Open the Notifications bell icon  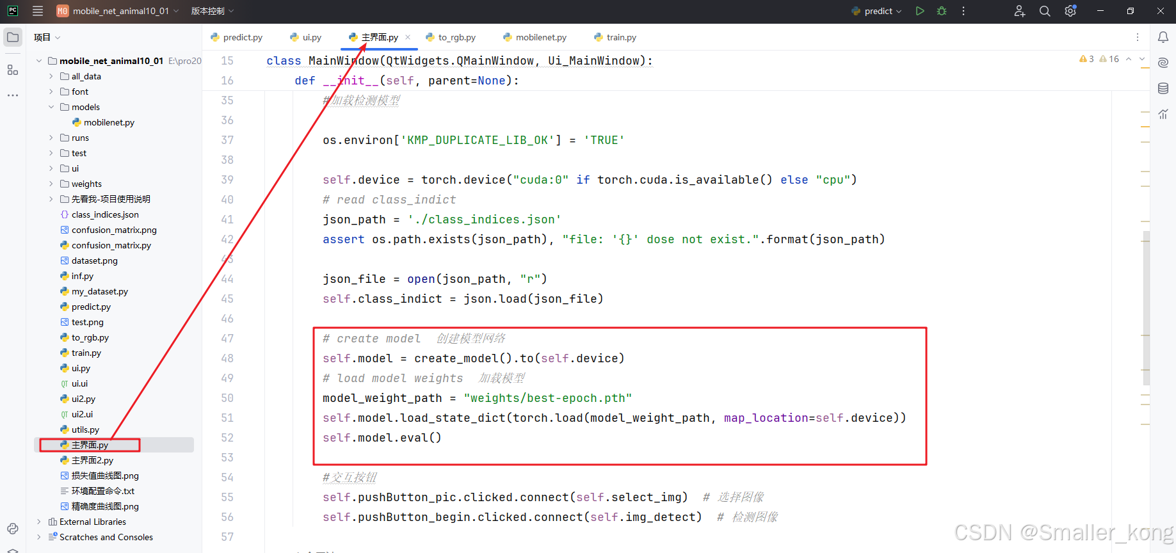tap(1163, 37)
